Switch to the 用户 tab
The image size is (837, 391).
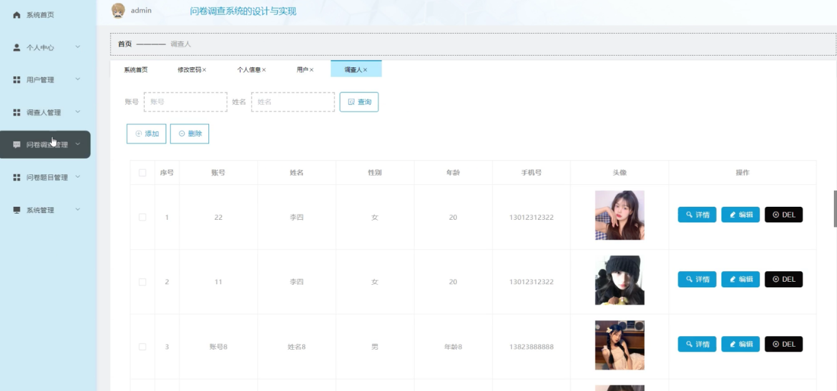click(x=302, y=70)
